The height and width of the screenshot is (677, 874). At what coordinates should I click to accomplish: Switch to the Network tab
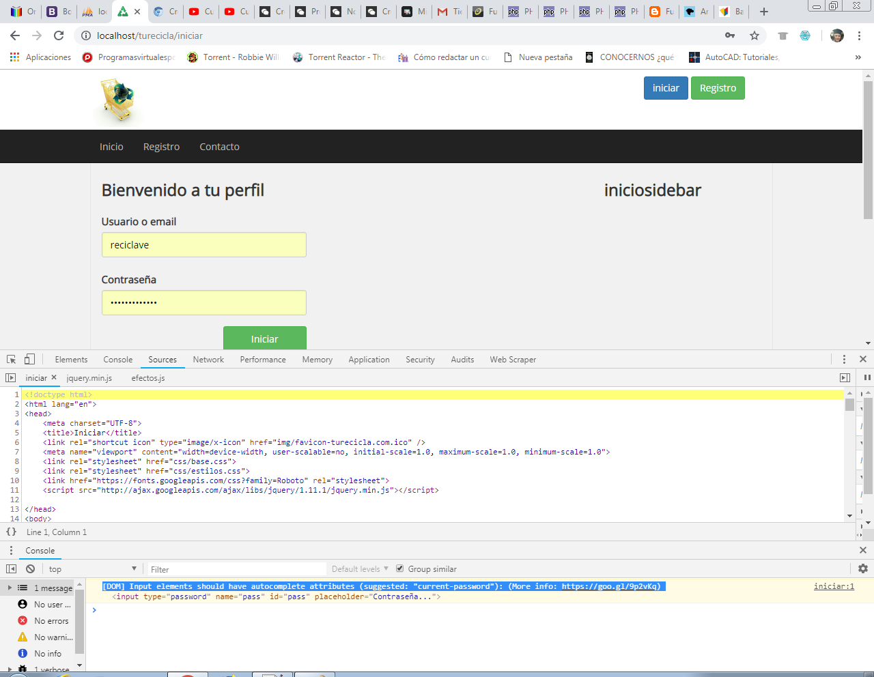208,360
